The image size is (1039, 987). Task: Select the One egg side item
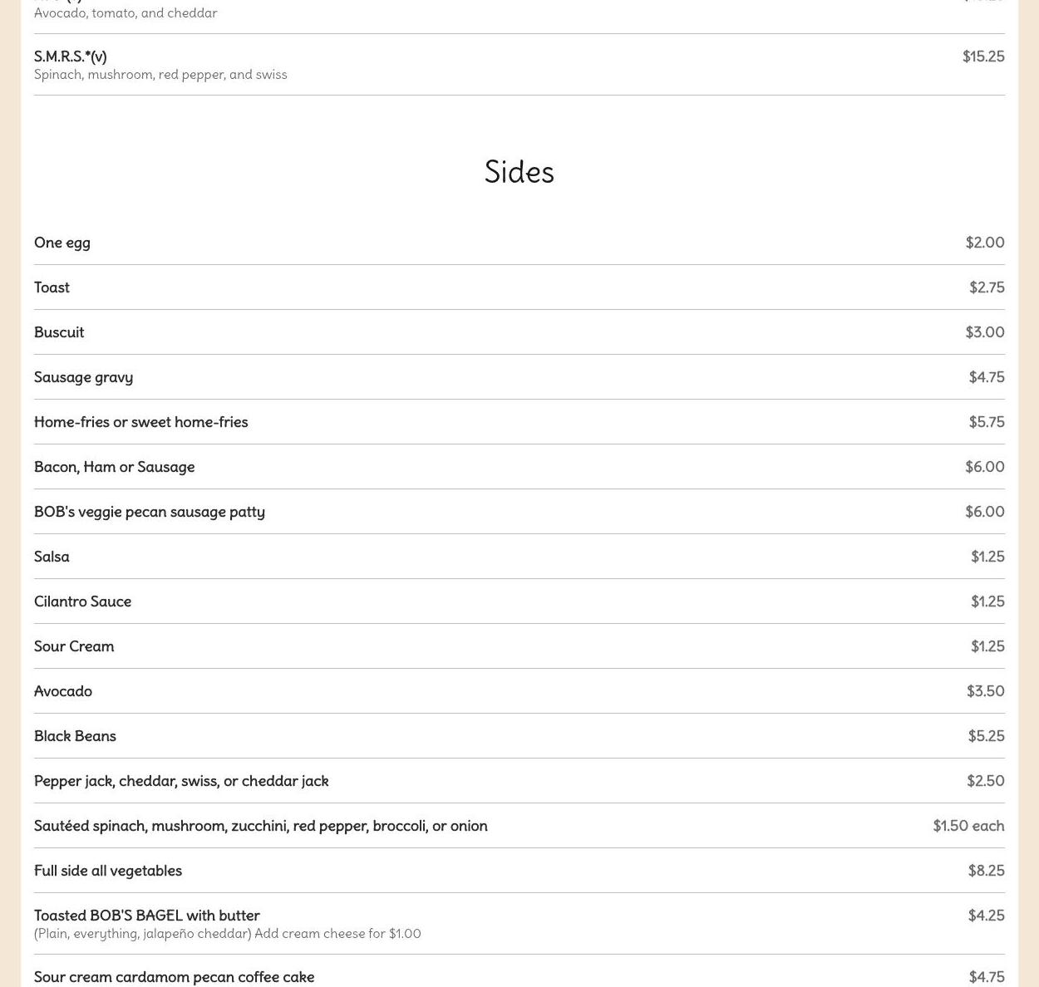[x=519, y=243]
